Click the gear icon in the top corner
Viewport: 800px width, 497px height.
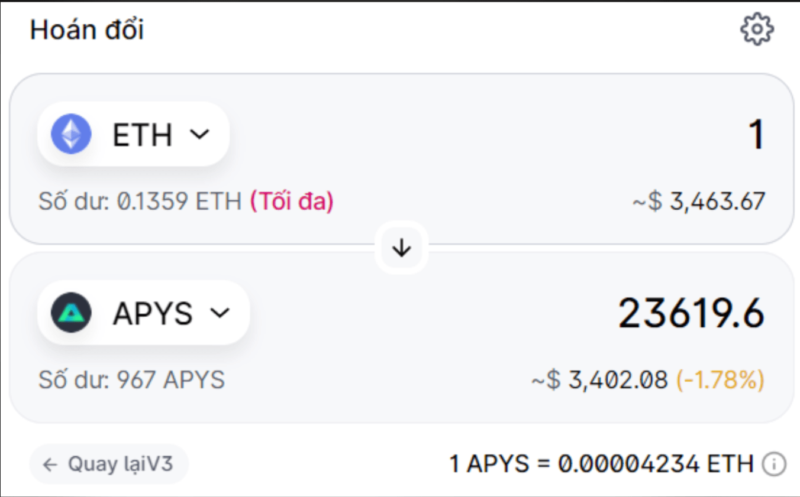pyautogui.click(x=757, y=27)
